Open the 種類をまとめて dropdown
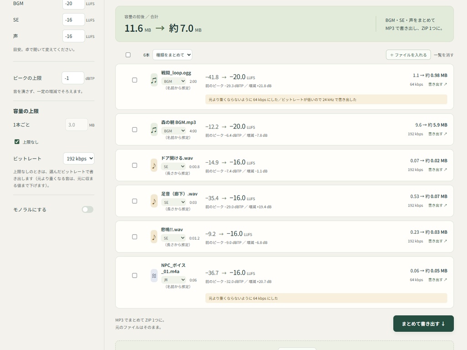Image resolution: width=467 pixels, height=350 pixels. coord(172,55)
